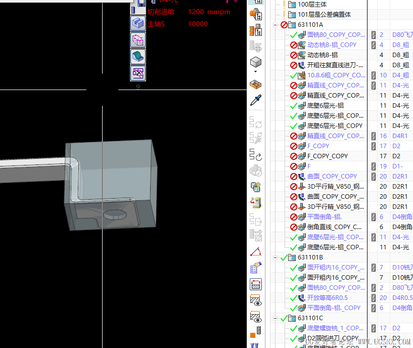Click the teal curved surface icon
The image size is (413, 348).
(138, 57)
